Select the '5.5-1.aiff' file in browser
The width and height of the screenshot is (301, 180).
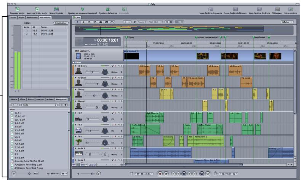(x=19, y=130)
